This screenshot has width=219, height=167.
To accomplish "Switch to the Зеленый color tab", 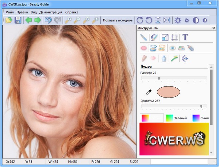I will coord(177,118).
